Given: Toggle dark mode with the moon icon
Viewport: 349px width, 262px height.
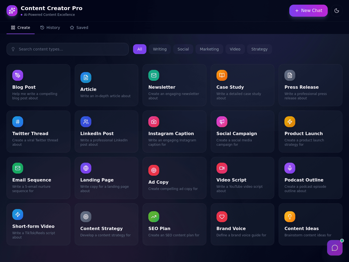Looking at the screenshot, I should (x=337, y=11).
